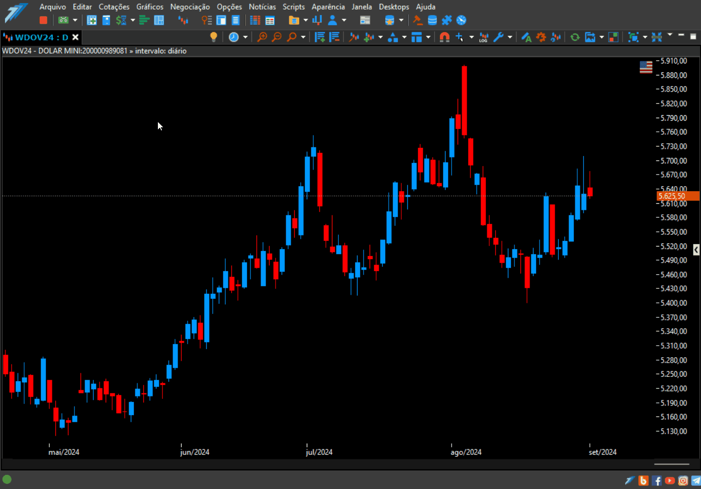
Task: Click the blue compass icon in top toolbar
Action: [461, 20]
